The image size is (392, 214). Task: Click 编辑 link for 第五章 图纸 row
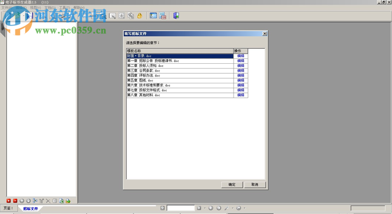point(240,80)
